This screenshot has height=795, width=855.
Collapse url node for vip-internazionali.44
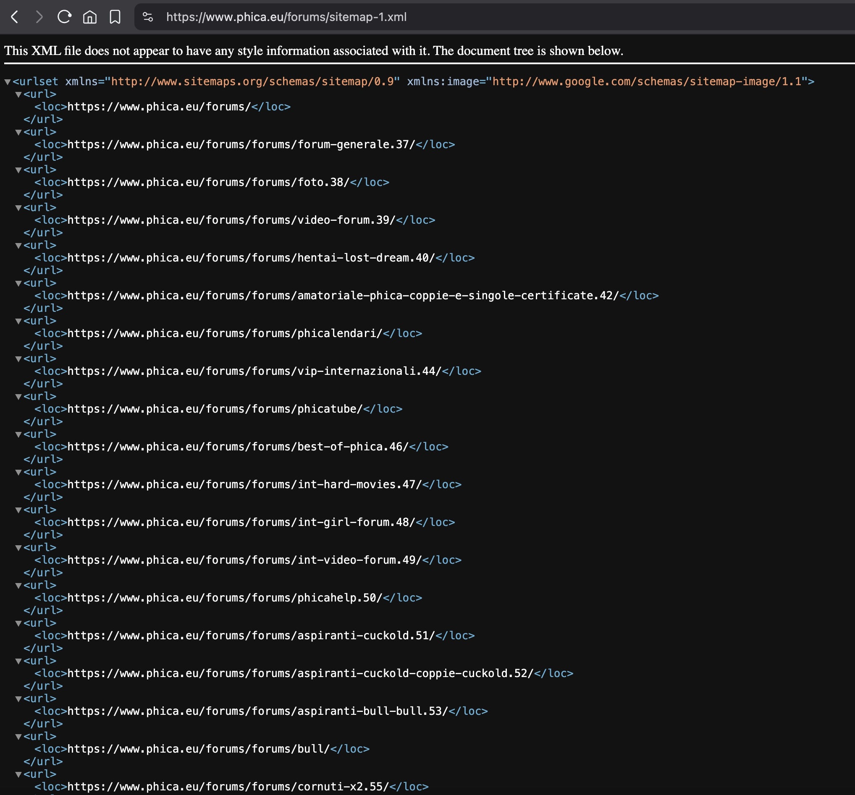pos(18,359)
